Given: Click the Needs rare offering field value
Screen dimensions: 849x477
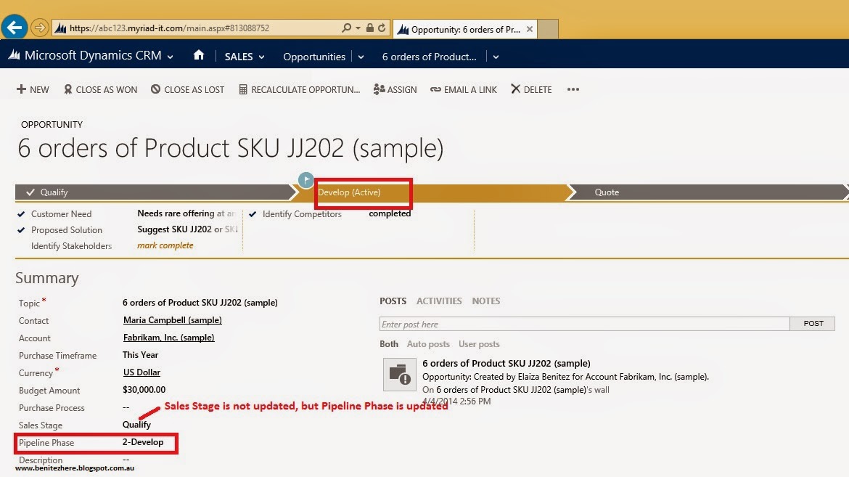Looking at the screenshot, I should [186, 213].
